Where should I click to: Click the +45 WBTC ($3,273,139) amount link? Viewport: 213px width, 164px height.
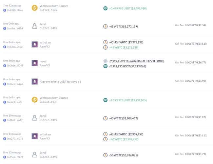pos(124,47)
